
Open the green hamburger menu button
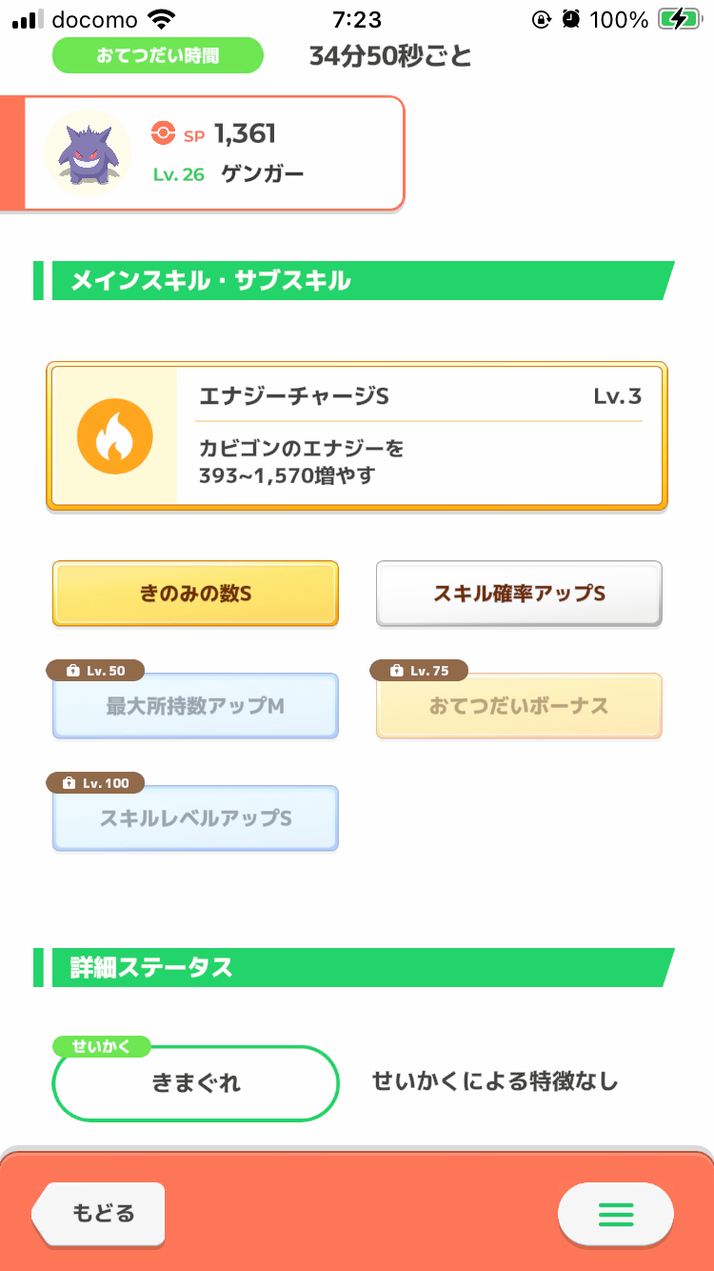(615, 1214)
